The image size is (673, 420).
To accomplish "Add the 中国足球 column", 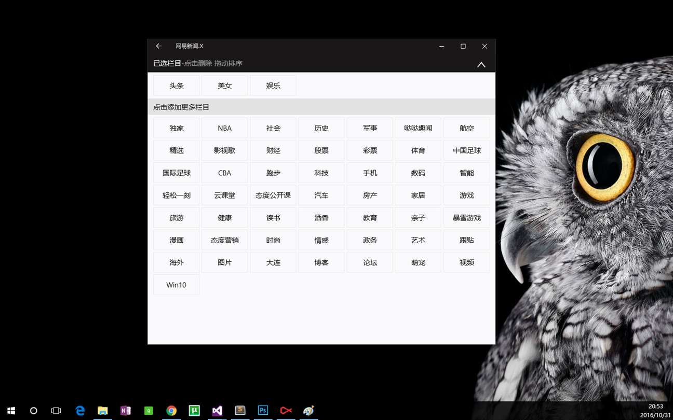I will (x=467, y=150).
